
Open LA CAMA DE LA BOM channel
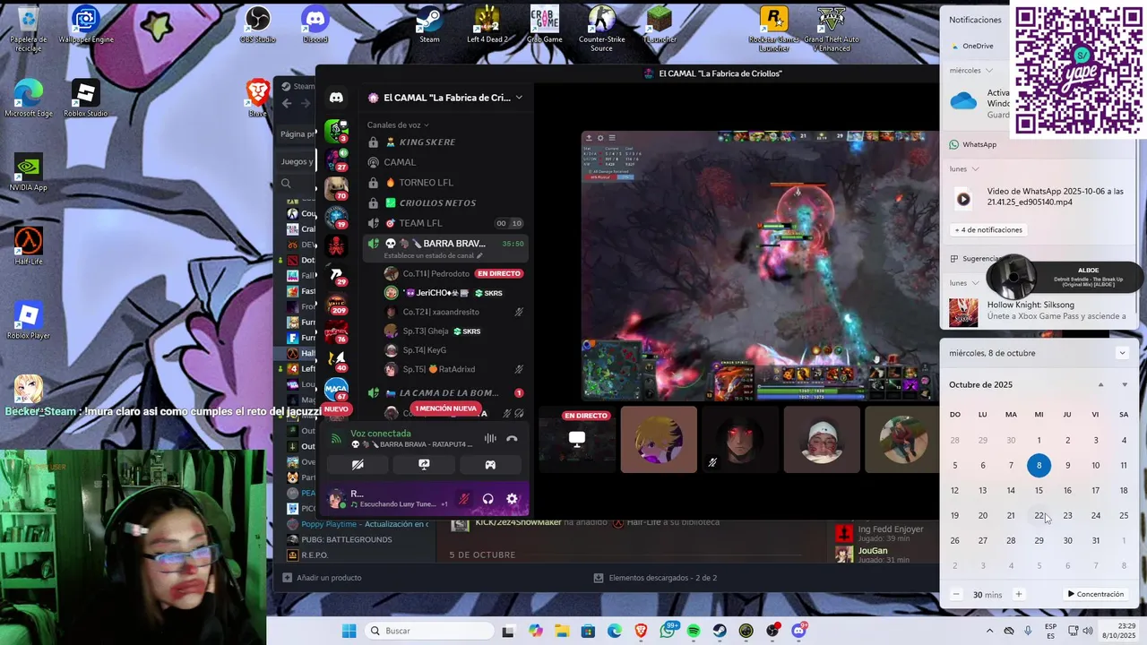pos(444,392)
